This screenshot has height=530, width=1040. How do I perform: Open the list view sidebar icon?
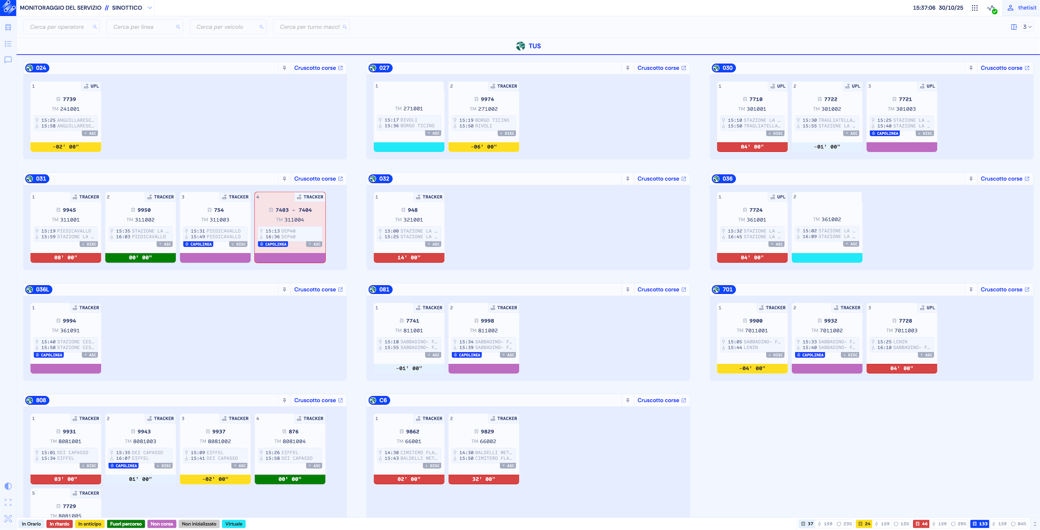(8, 44)
